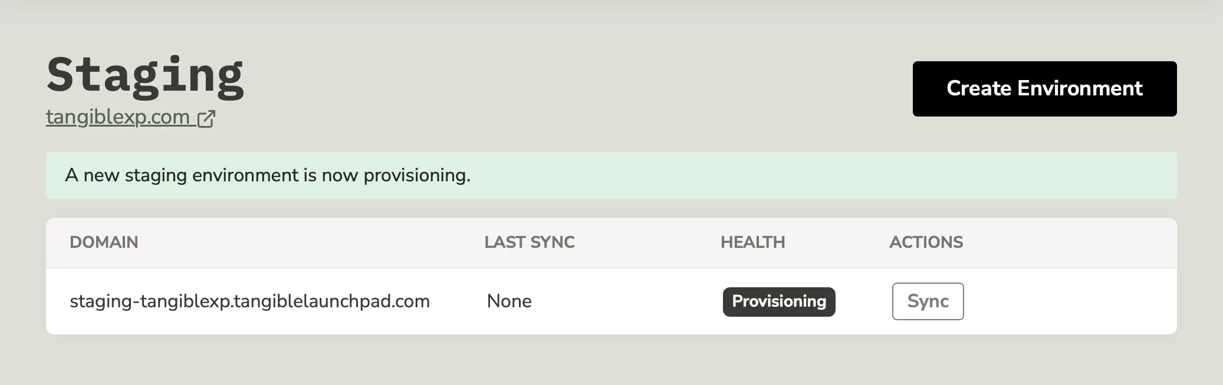Click the staging environment provisioning message text
Screen dimensions: 1223x385
point(268,175)
